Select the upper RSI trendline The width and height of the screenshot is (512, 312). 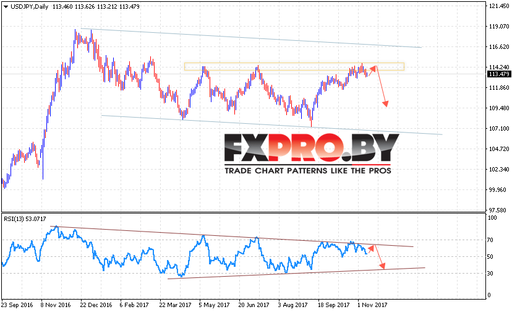pyautogui.click(x=232, y=236)
